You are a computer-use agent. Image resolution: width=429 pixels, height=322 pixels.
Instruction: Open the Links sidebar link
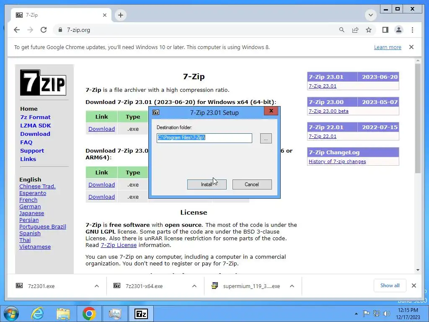pyautogui.click(x=28, y=159)
